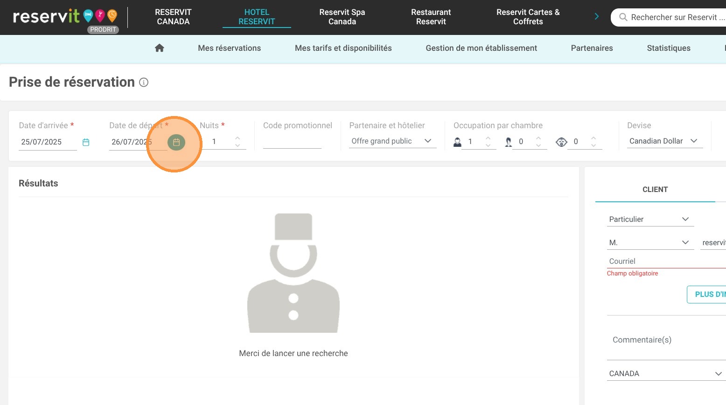This screenshot has height=405, width=726.
Task: Switch to Reservit Spa Canada module
Action: [342, 17]
